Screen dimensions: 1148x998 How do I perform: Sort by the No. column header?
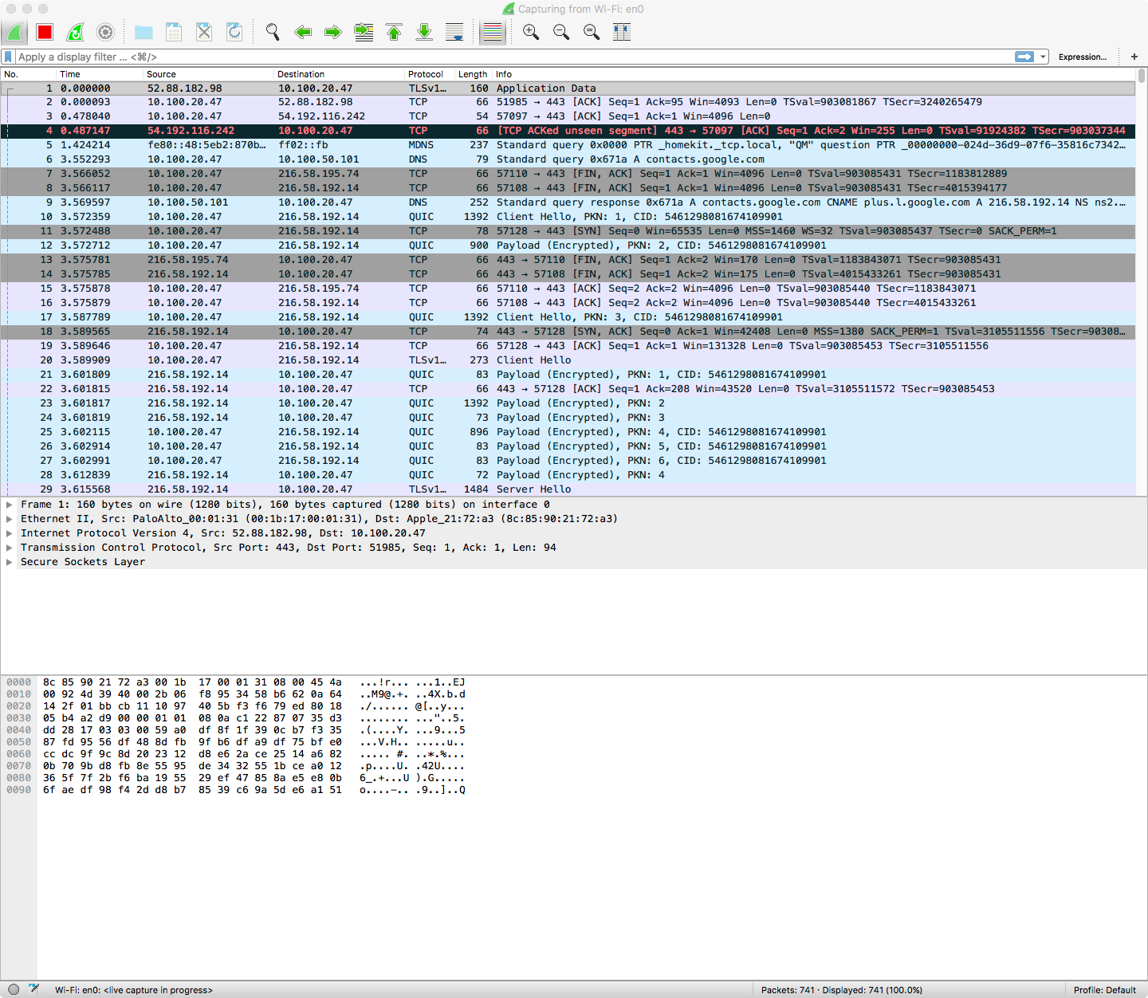click(x=29, y=74)
